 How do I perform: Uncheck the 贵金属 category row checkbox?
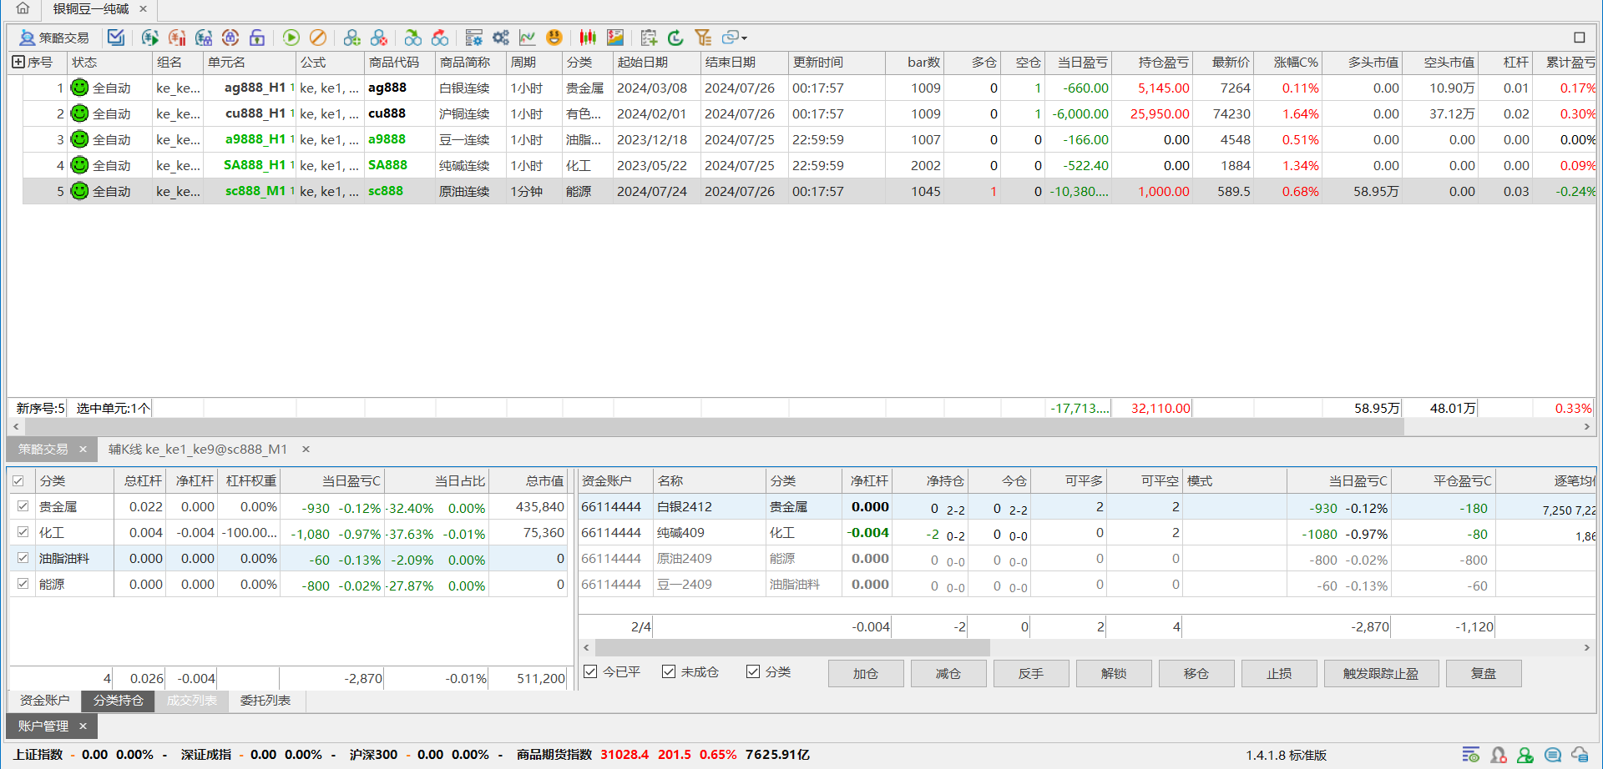pyautogui.click(x=23, y=506)
